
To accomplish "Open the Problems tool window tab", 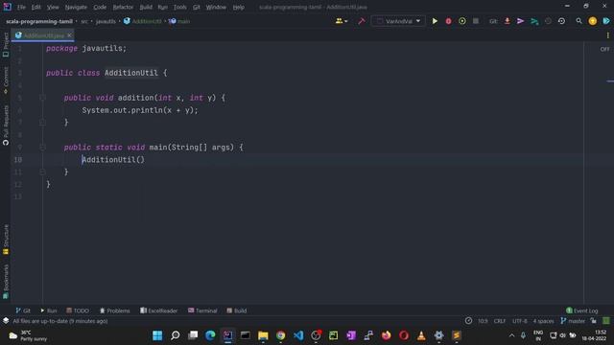I will click(114, 310).
